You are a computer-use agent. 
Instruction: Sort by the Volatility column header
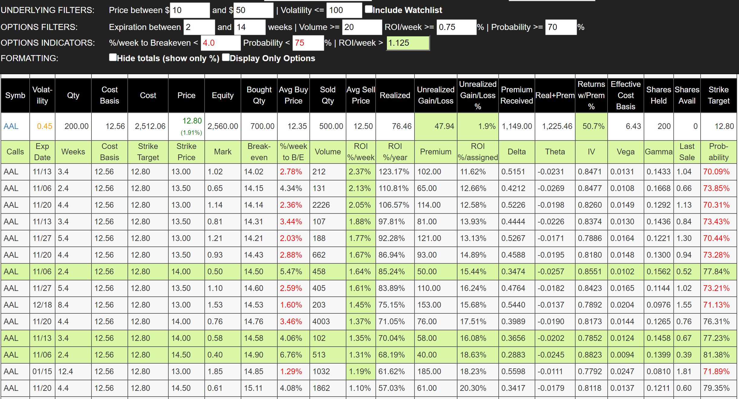(x=42, y=95)
